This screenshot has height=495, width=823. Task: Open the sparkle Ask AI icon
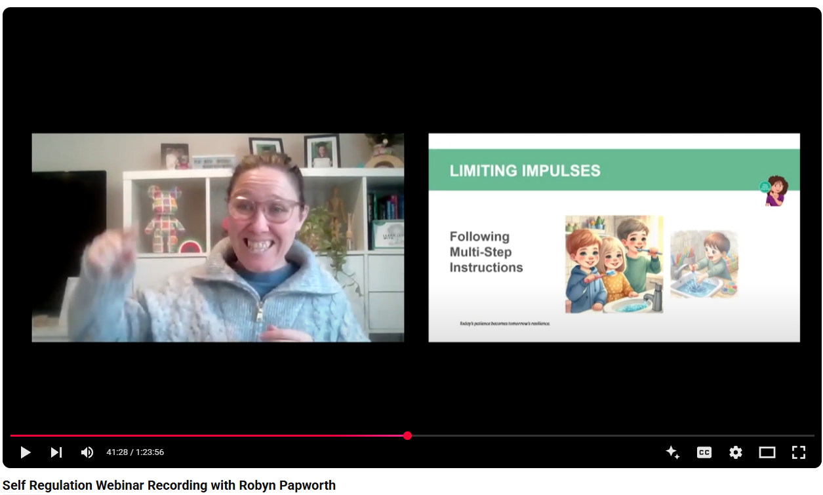672,452
